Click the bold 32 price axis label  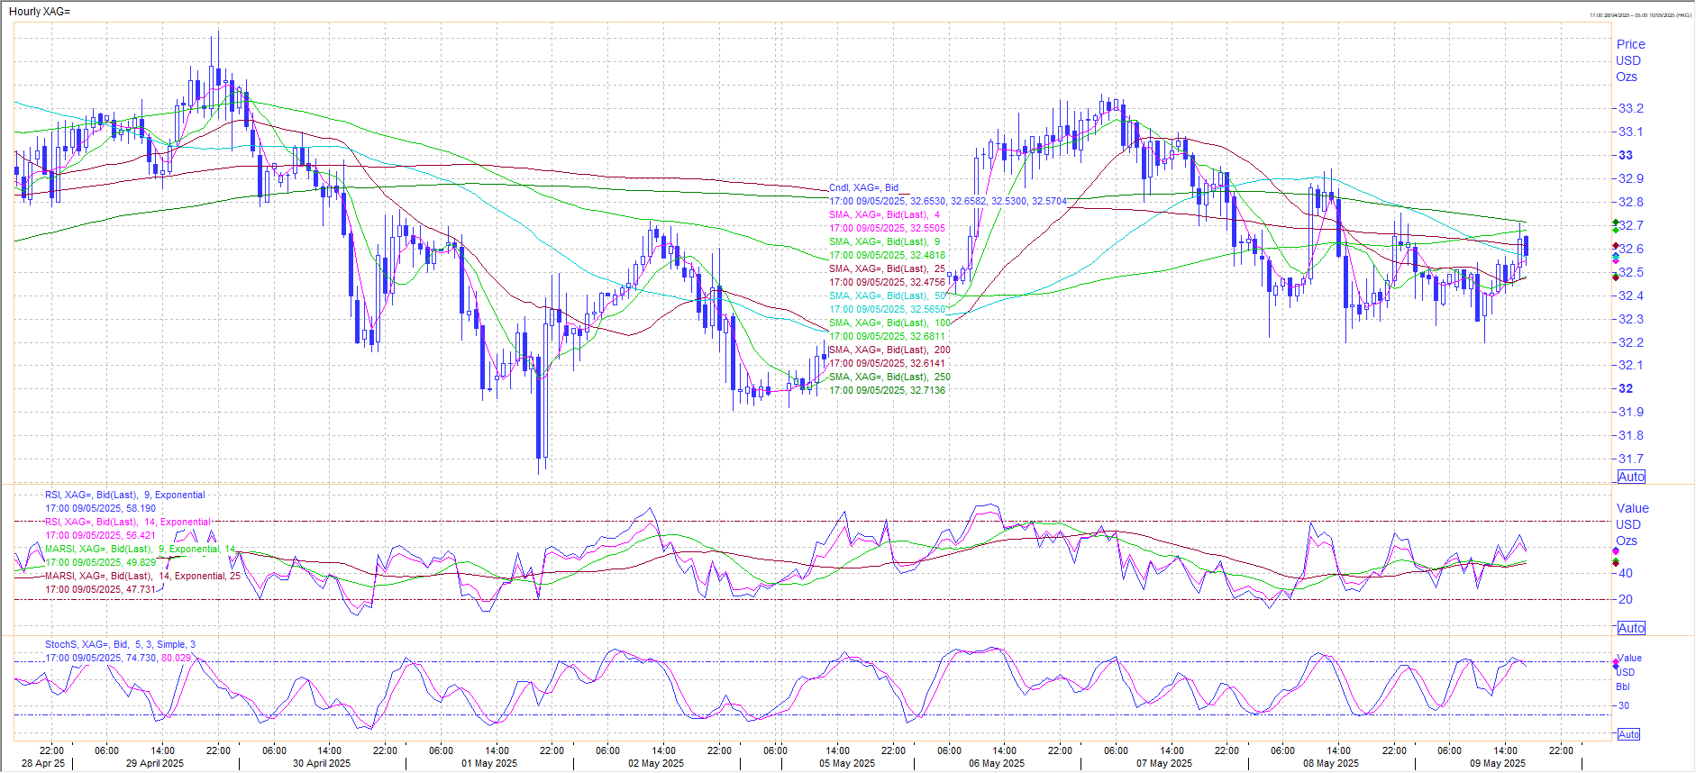(1626, 388)
